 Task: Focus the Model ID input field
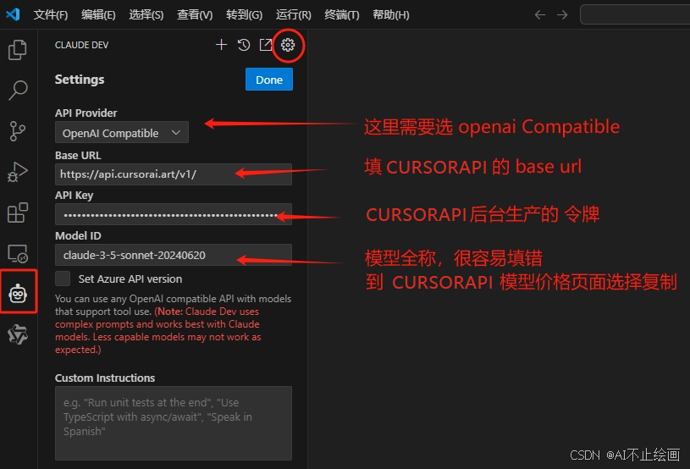[x=174, y=255]
